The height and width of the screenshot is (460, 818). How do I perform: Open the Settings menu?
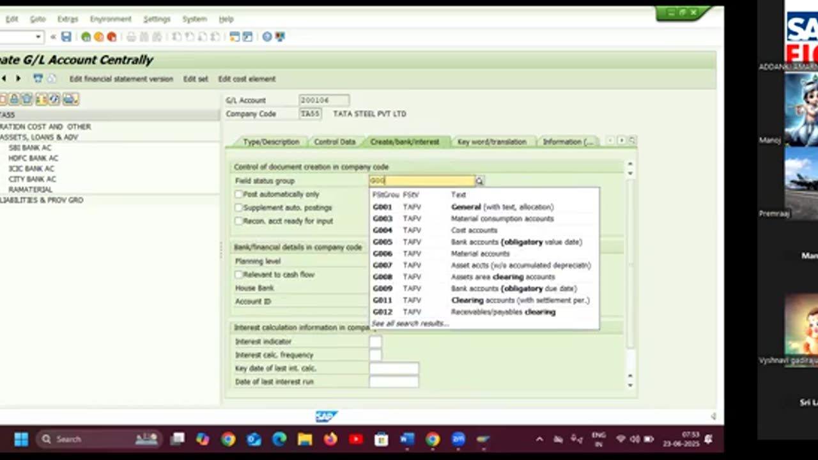(x=157, y=19)
